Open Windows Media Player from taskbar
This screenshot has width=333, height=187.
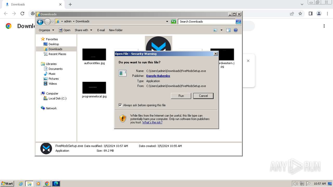click(x=38, y=184)
